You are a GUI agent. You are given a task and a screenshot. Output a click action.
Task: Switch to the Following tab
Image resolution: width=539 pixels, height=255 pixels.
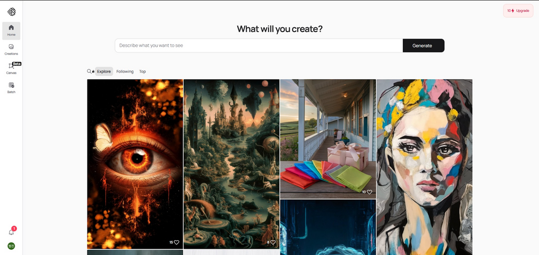tap(125, 72)
